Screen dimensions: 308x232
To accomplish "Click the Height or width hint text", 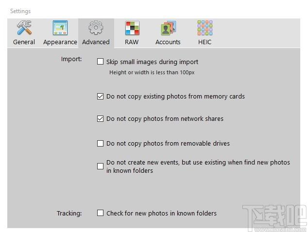I will coord(152,72).
